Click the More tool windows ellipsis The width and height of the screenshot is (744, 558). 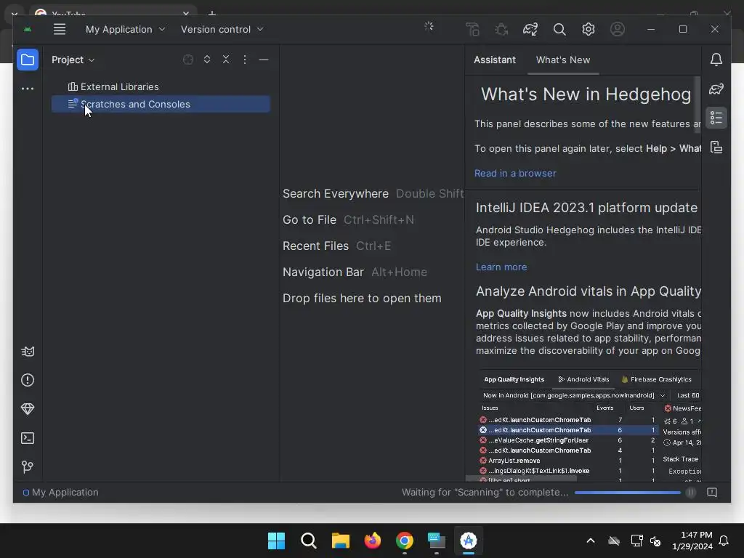pos(28,89)
